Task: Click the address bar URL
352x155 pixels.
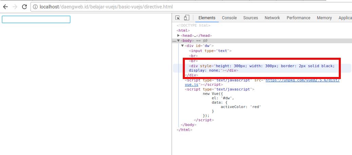Action: (x=106, y=7)
